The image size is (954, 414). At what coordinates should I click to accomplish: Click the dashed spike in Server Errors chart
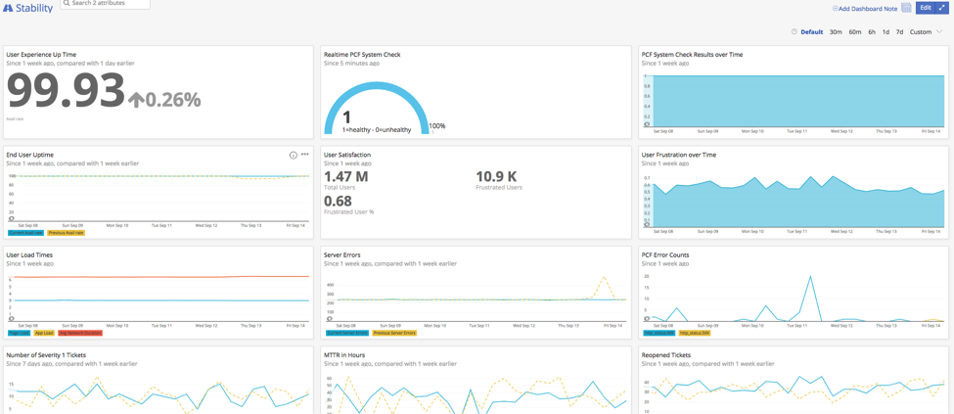(604, 278)
